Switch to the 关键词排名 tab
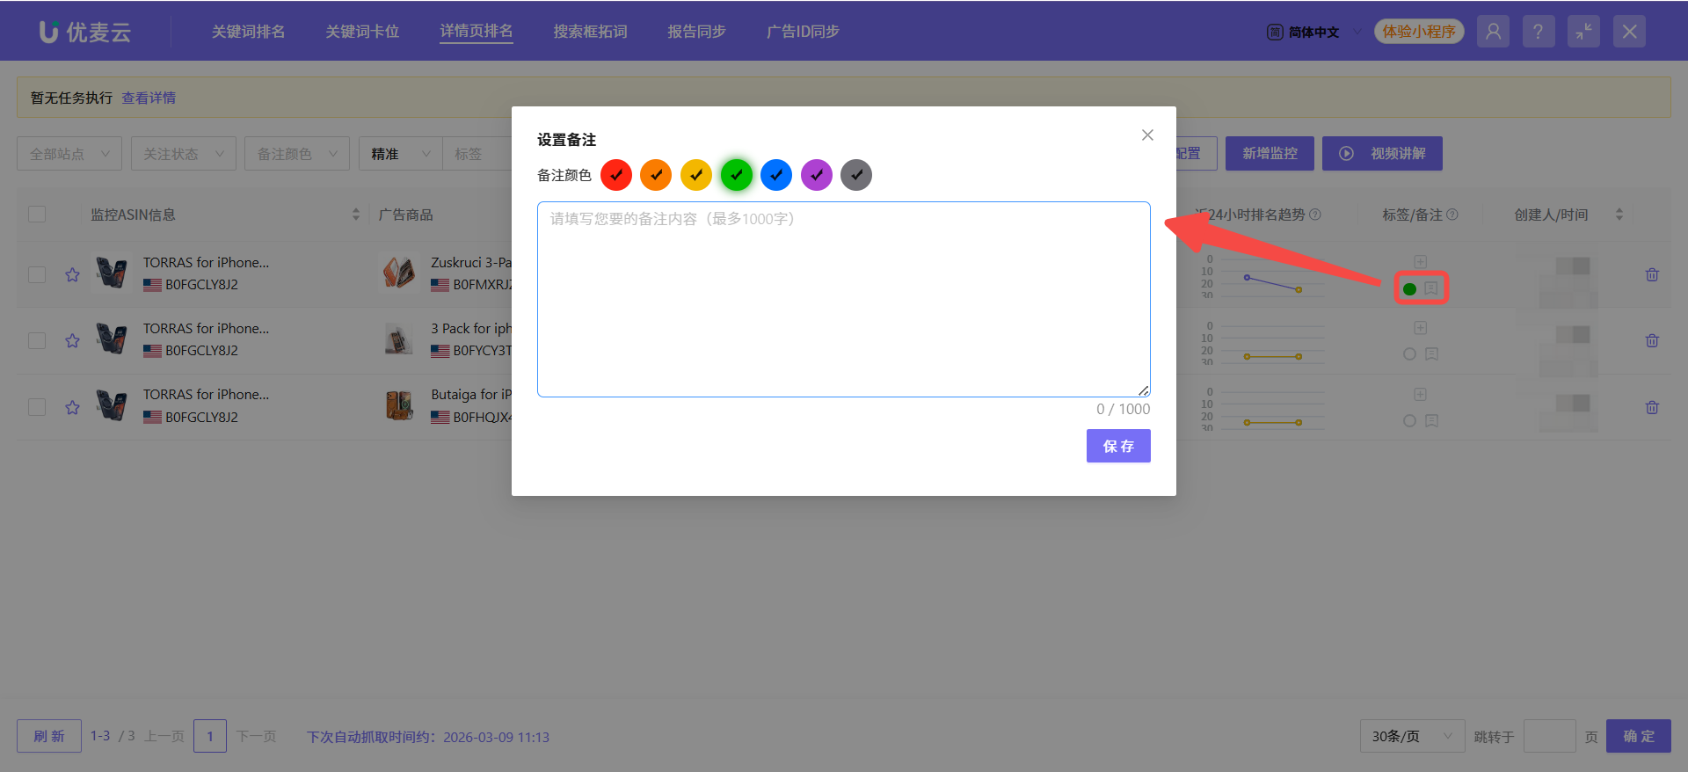Image resolution: width=1688 pixels, height=772 pixels. point(248,32)
